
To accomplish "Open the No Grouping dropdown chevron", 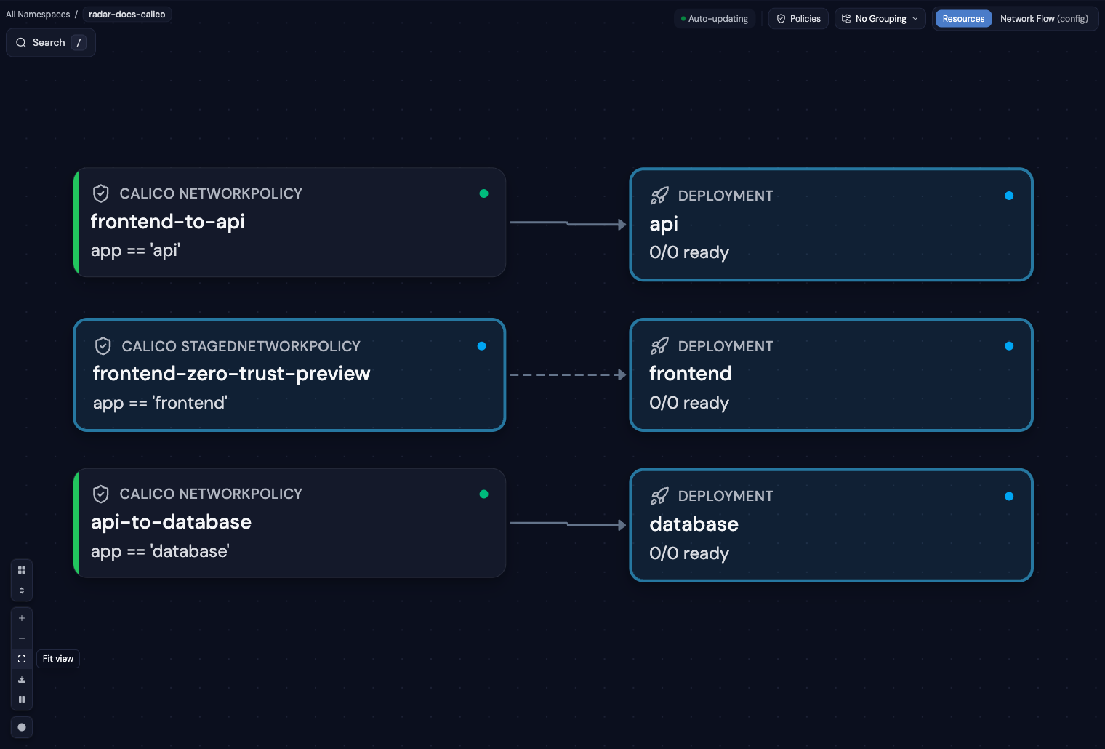I will coord(915,19).
